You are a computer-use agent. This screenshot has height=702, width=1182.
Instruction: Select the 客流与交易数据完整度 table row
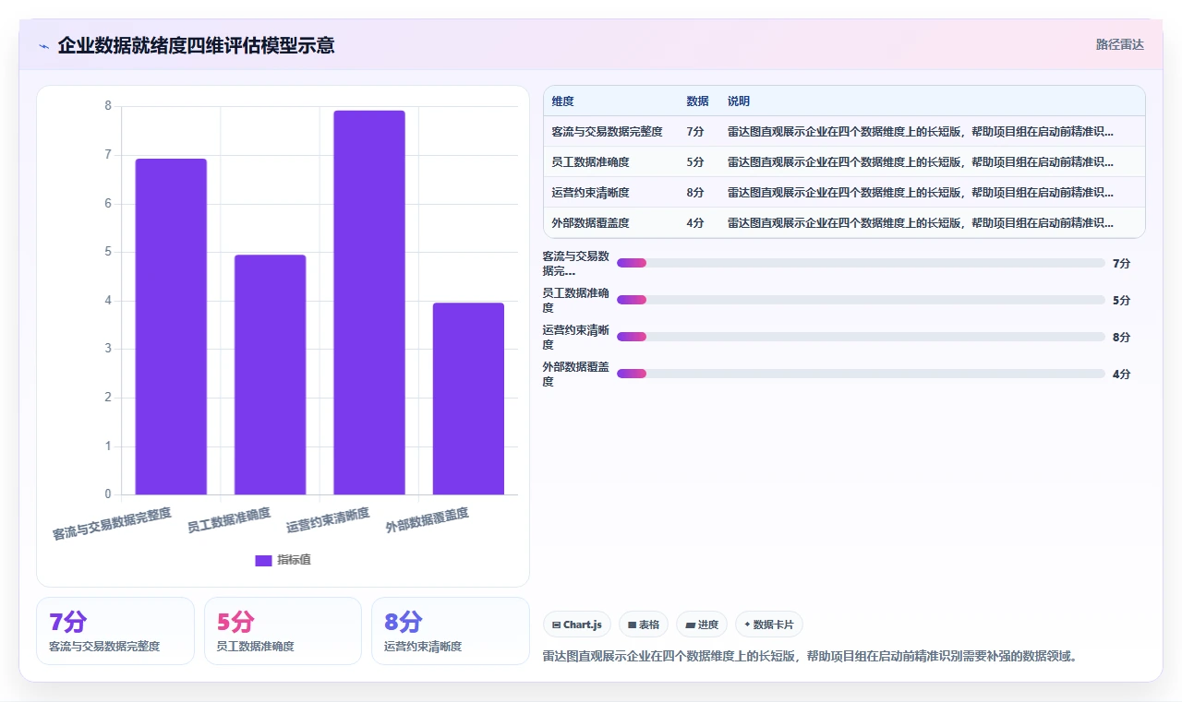[844, 132]
